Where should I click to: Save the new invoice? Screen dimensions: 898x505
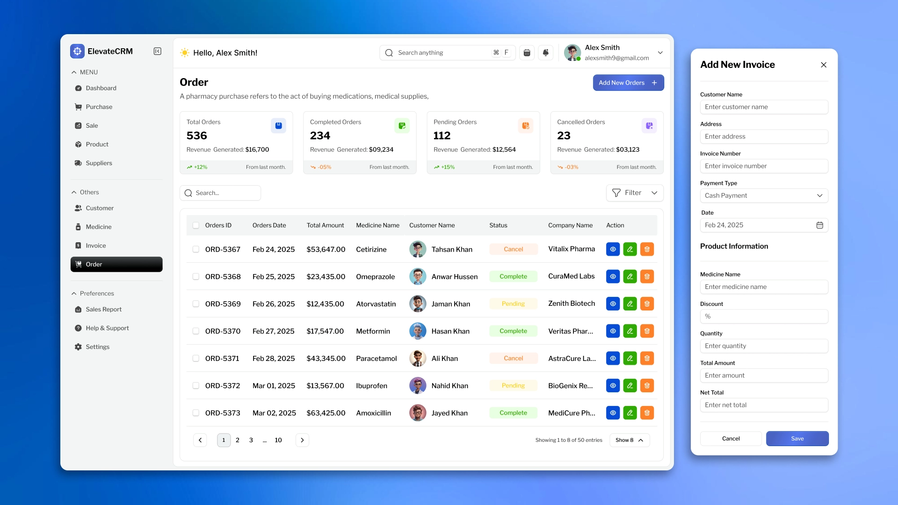[797, 439]
